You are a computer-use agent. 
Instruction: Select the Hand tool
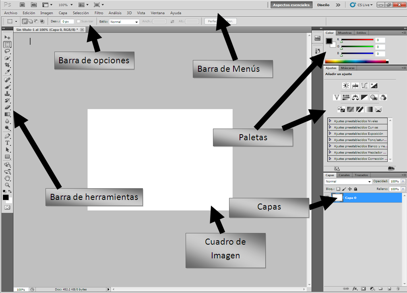pos(7,178)
